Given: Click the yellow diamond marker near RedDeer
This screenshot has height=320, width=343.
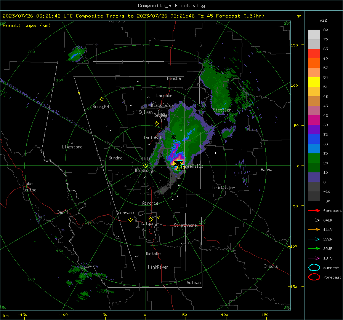Looking at the screenshot, I should [157, 124].
